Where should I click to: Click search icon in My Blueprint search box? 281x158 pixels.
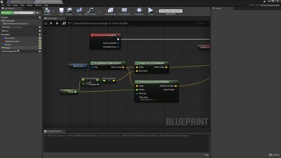(x=34, y=13)
